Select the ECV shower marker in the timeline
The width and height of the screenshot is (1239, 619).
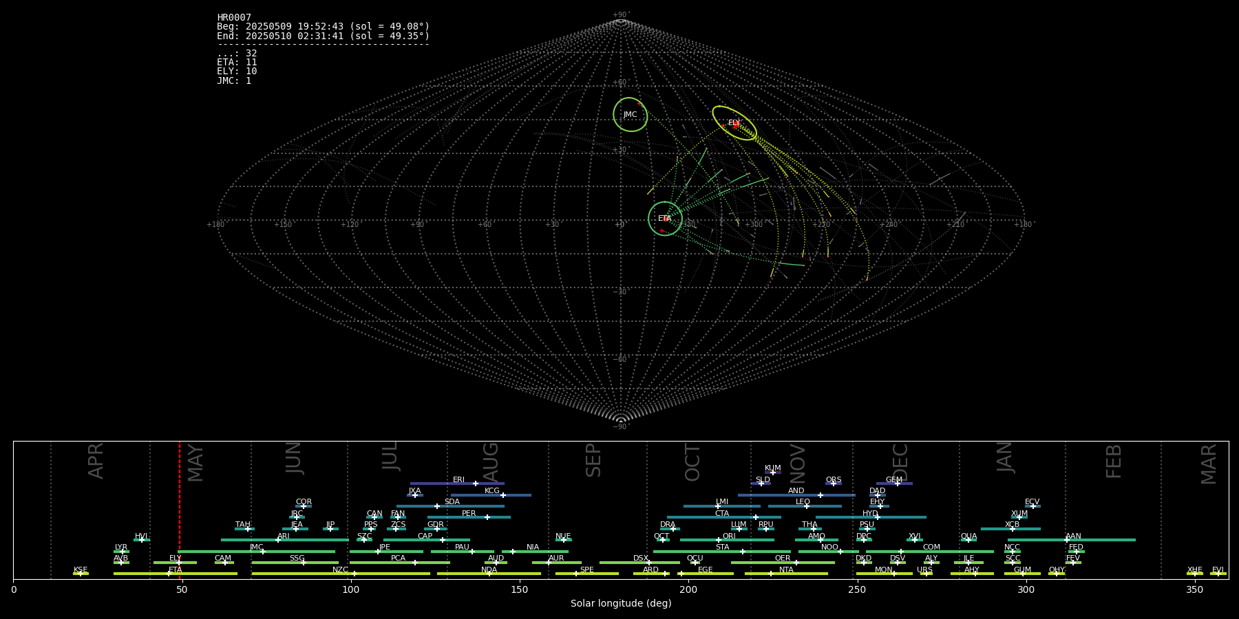click(1032, 506)
